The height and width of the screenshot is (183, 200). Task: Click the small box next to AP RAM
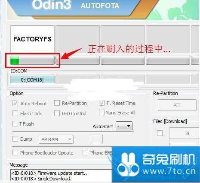96,139
